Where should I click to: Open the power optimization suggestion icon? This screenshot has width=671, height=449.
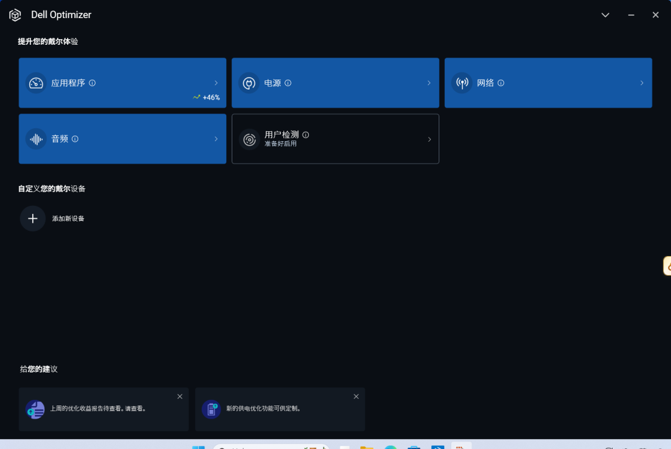point(211,410)
